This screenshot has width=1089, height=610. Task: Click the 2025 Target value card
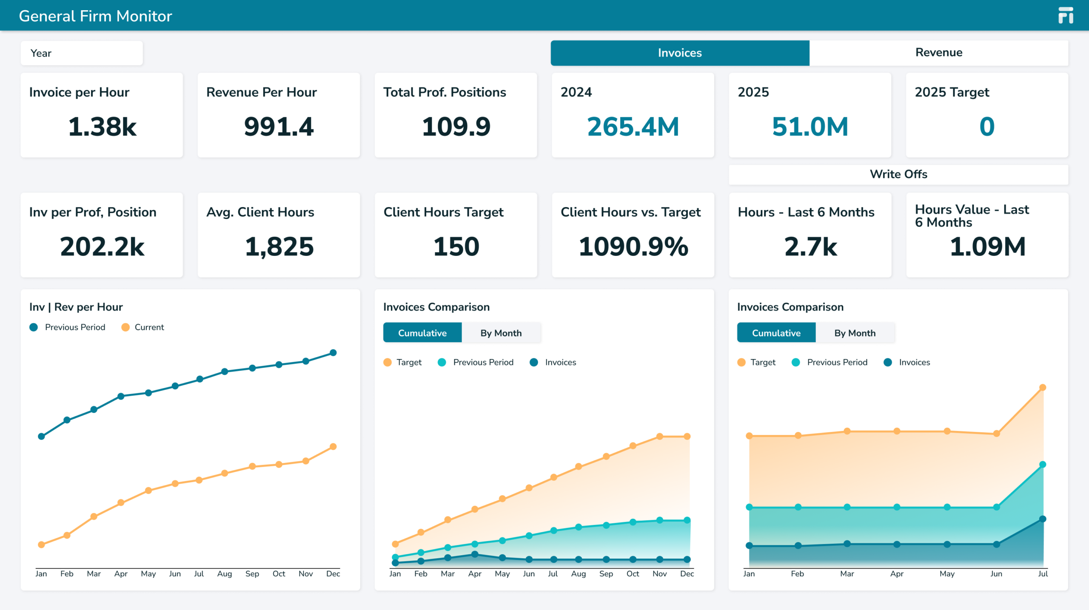tap(987, 115)
